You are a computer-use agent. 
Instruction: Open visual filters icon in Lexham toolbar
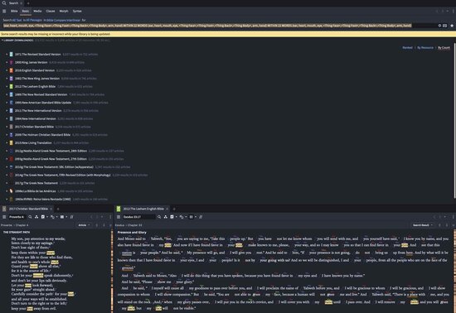172,217
